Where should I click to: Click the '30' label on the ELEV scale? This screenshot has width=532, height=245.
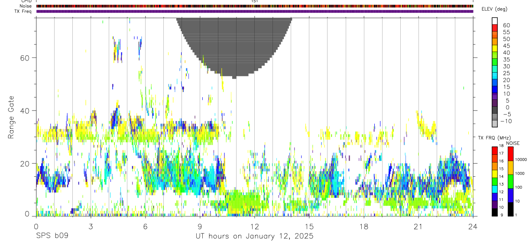click(x=506, y=66)
